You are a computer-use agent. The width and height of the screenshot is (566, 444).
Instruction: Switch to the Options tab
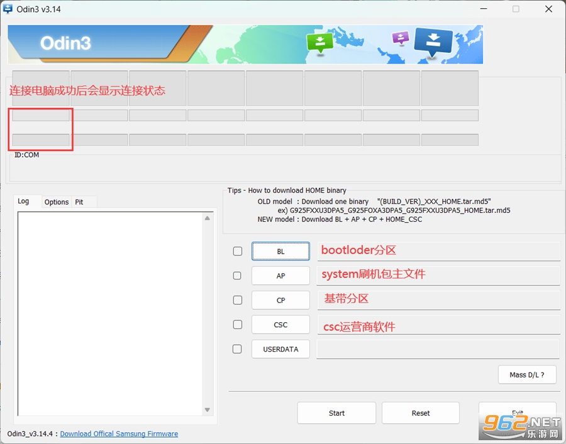click(57, 202)
